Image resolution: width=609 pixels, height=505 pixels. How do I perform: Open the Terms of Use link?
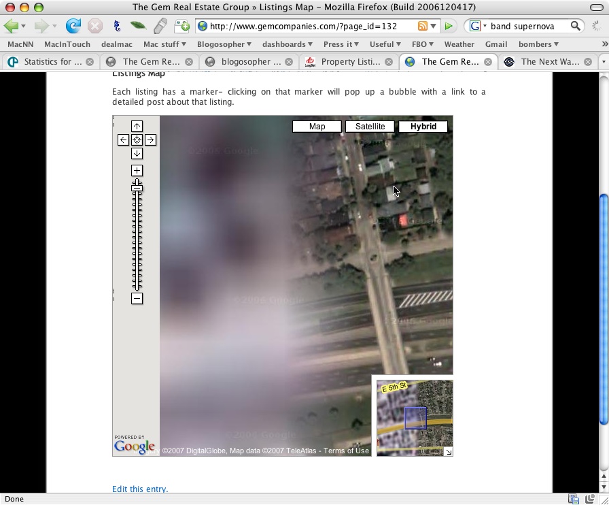pyautogui.click(x=346, y=451)
